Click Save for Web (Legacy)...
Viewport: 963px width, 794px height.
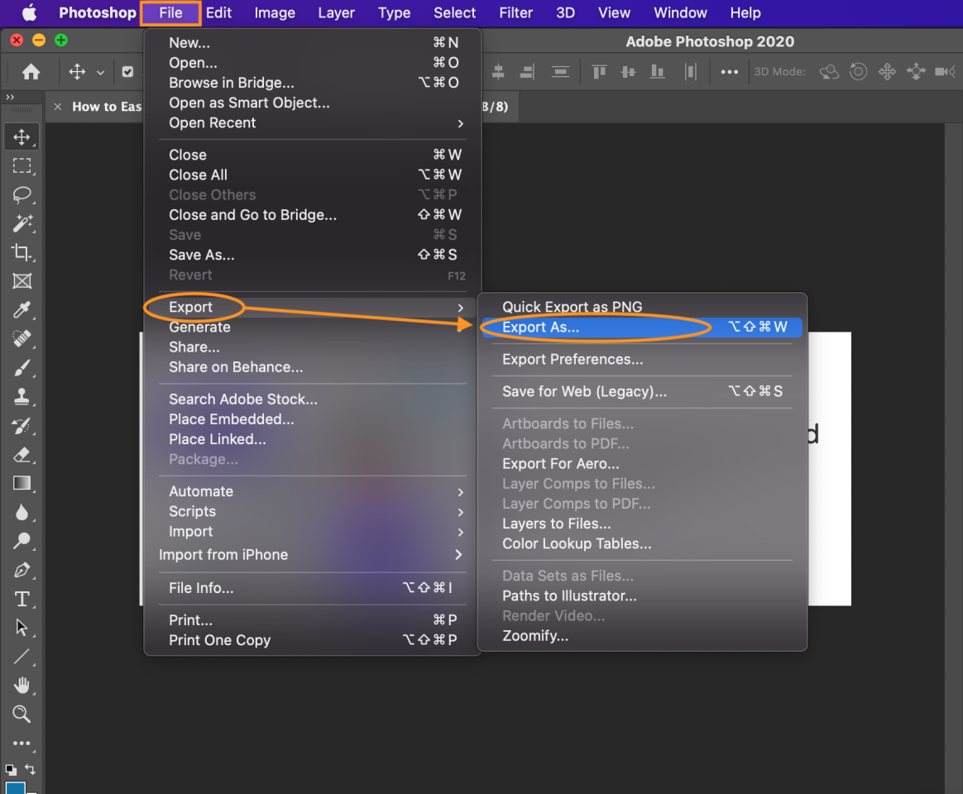tap(584, 392)
